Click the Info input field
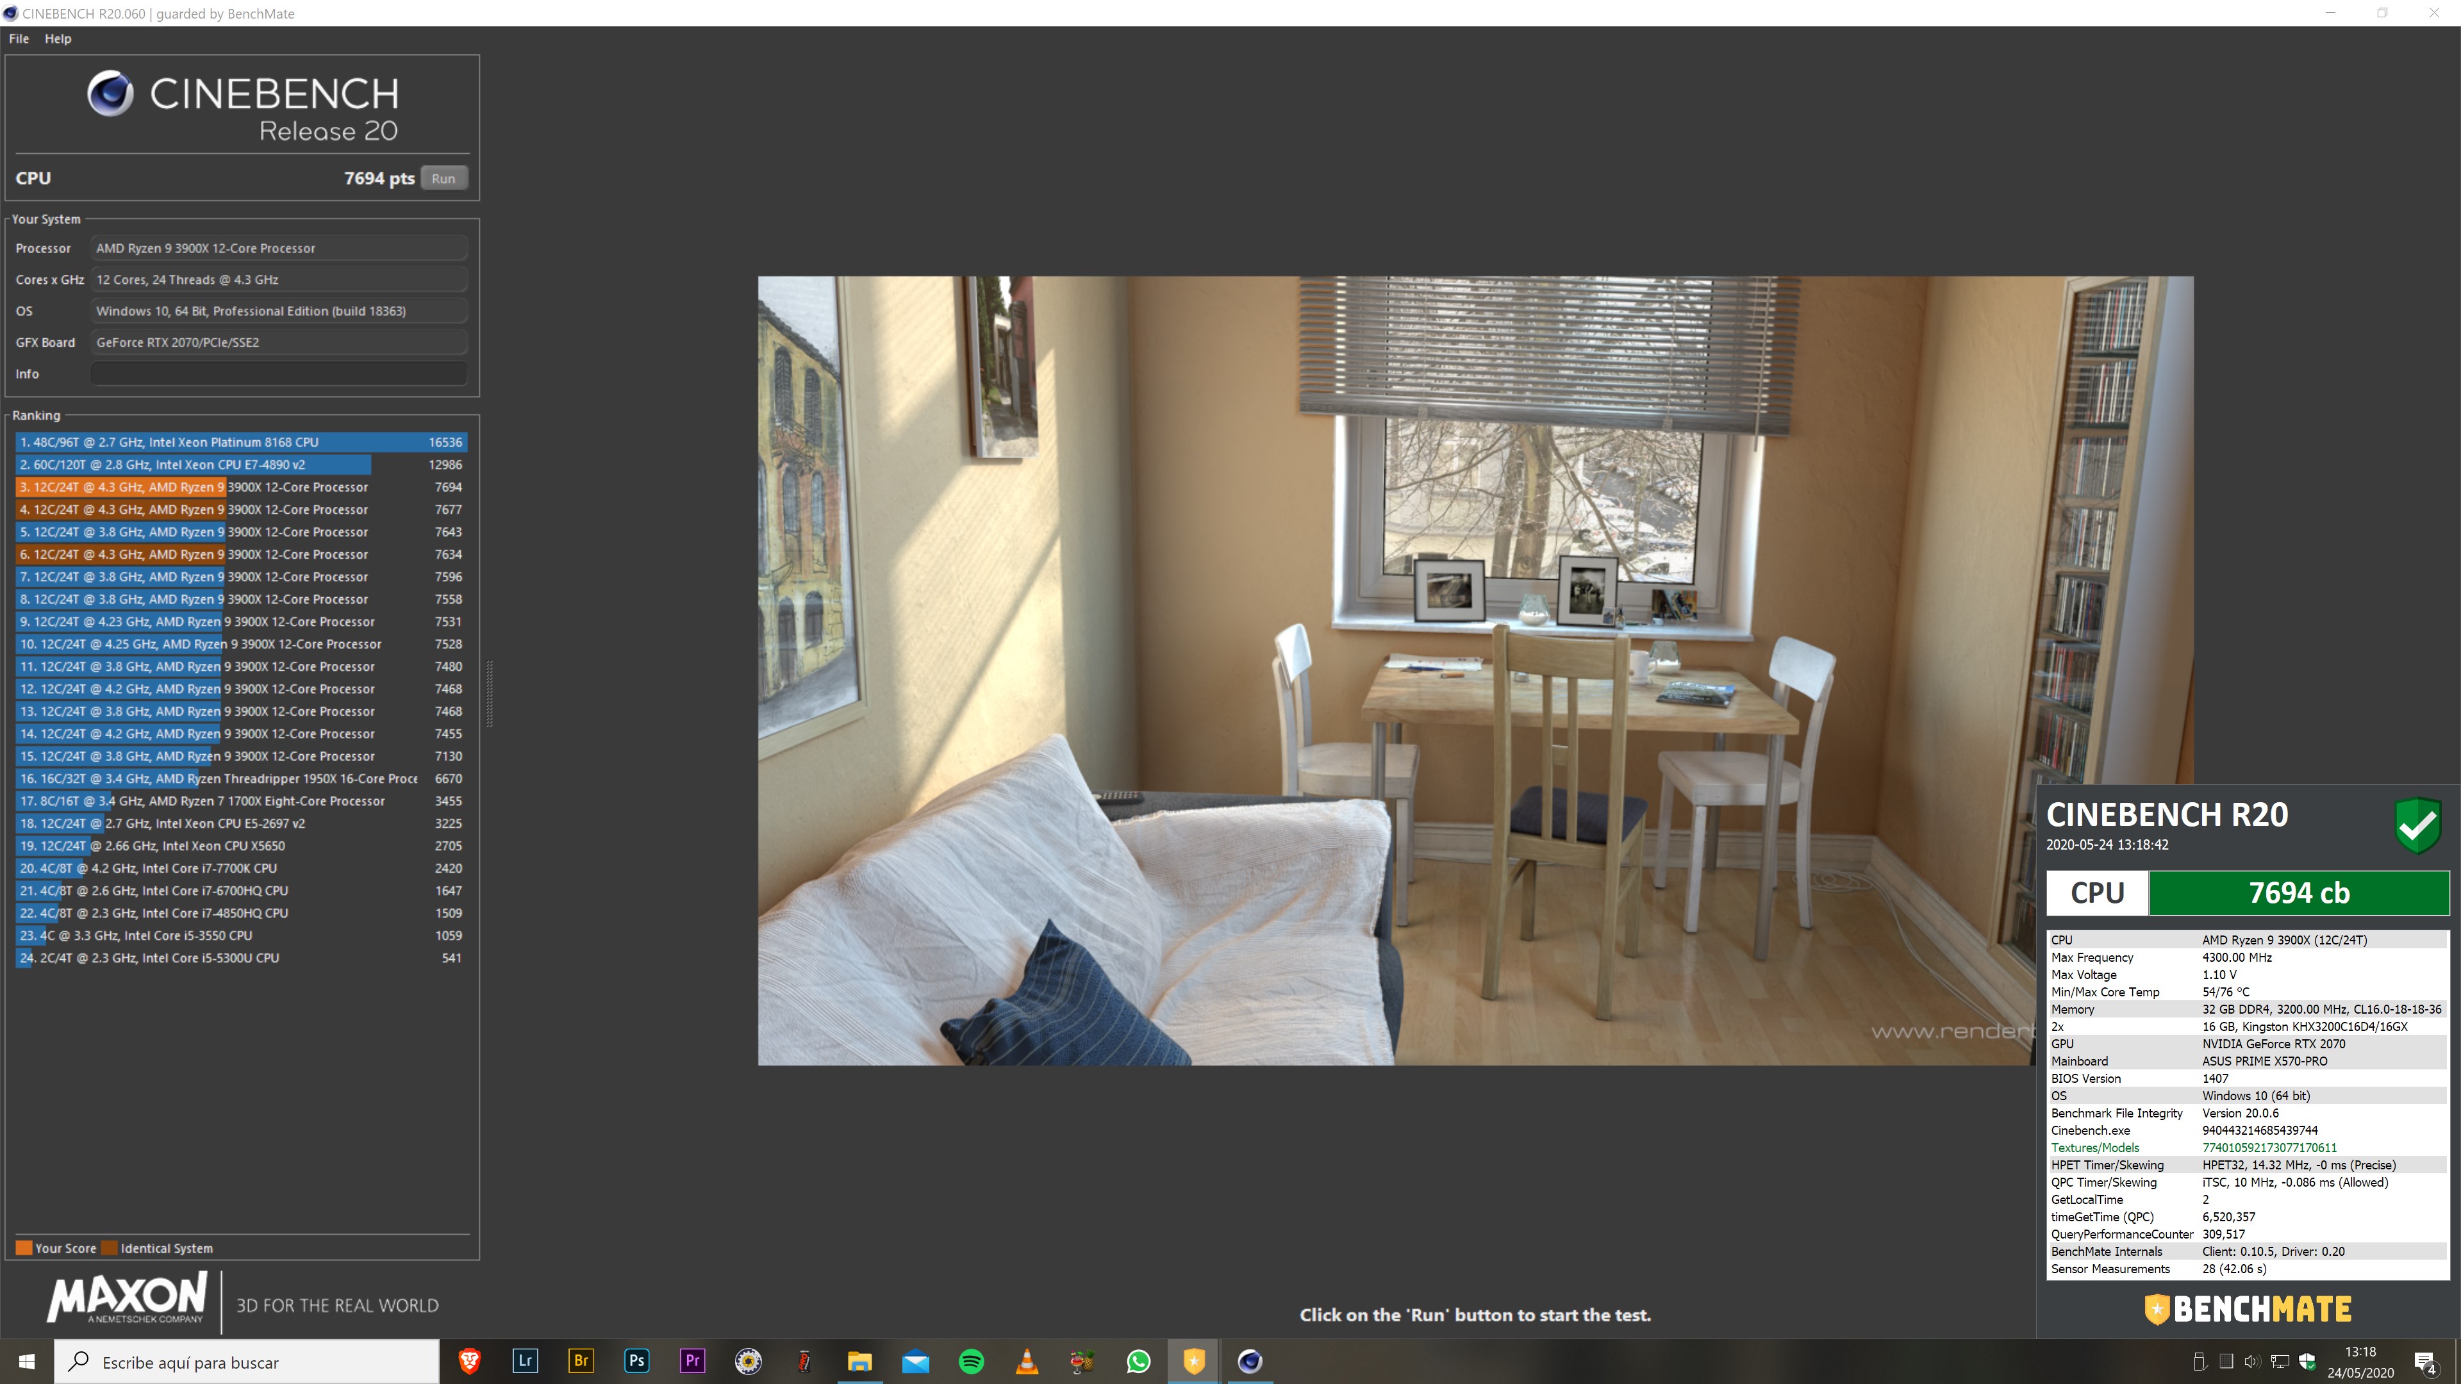The width and height of the screenshot is (2461, 1384). [279, 374]
